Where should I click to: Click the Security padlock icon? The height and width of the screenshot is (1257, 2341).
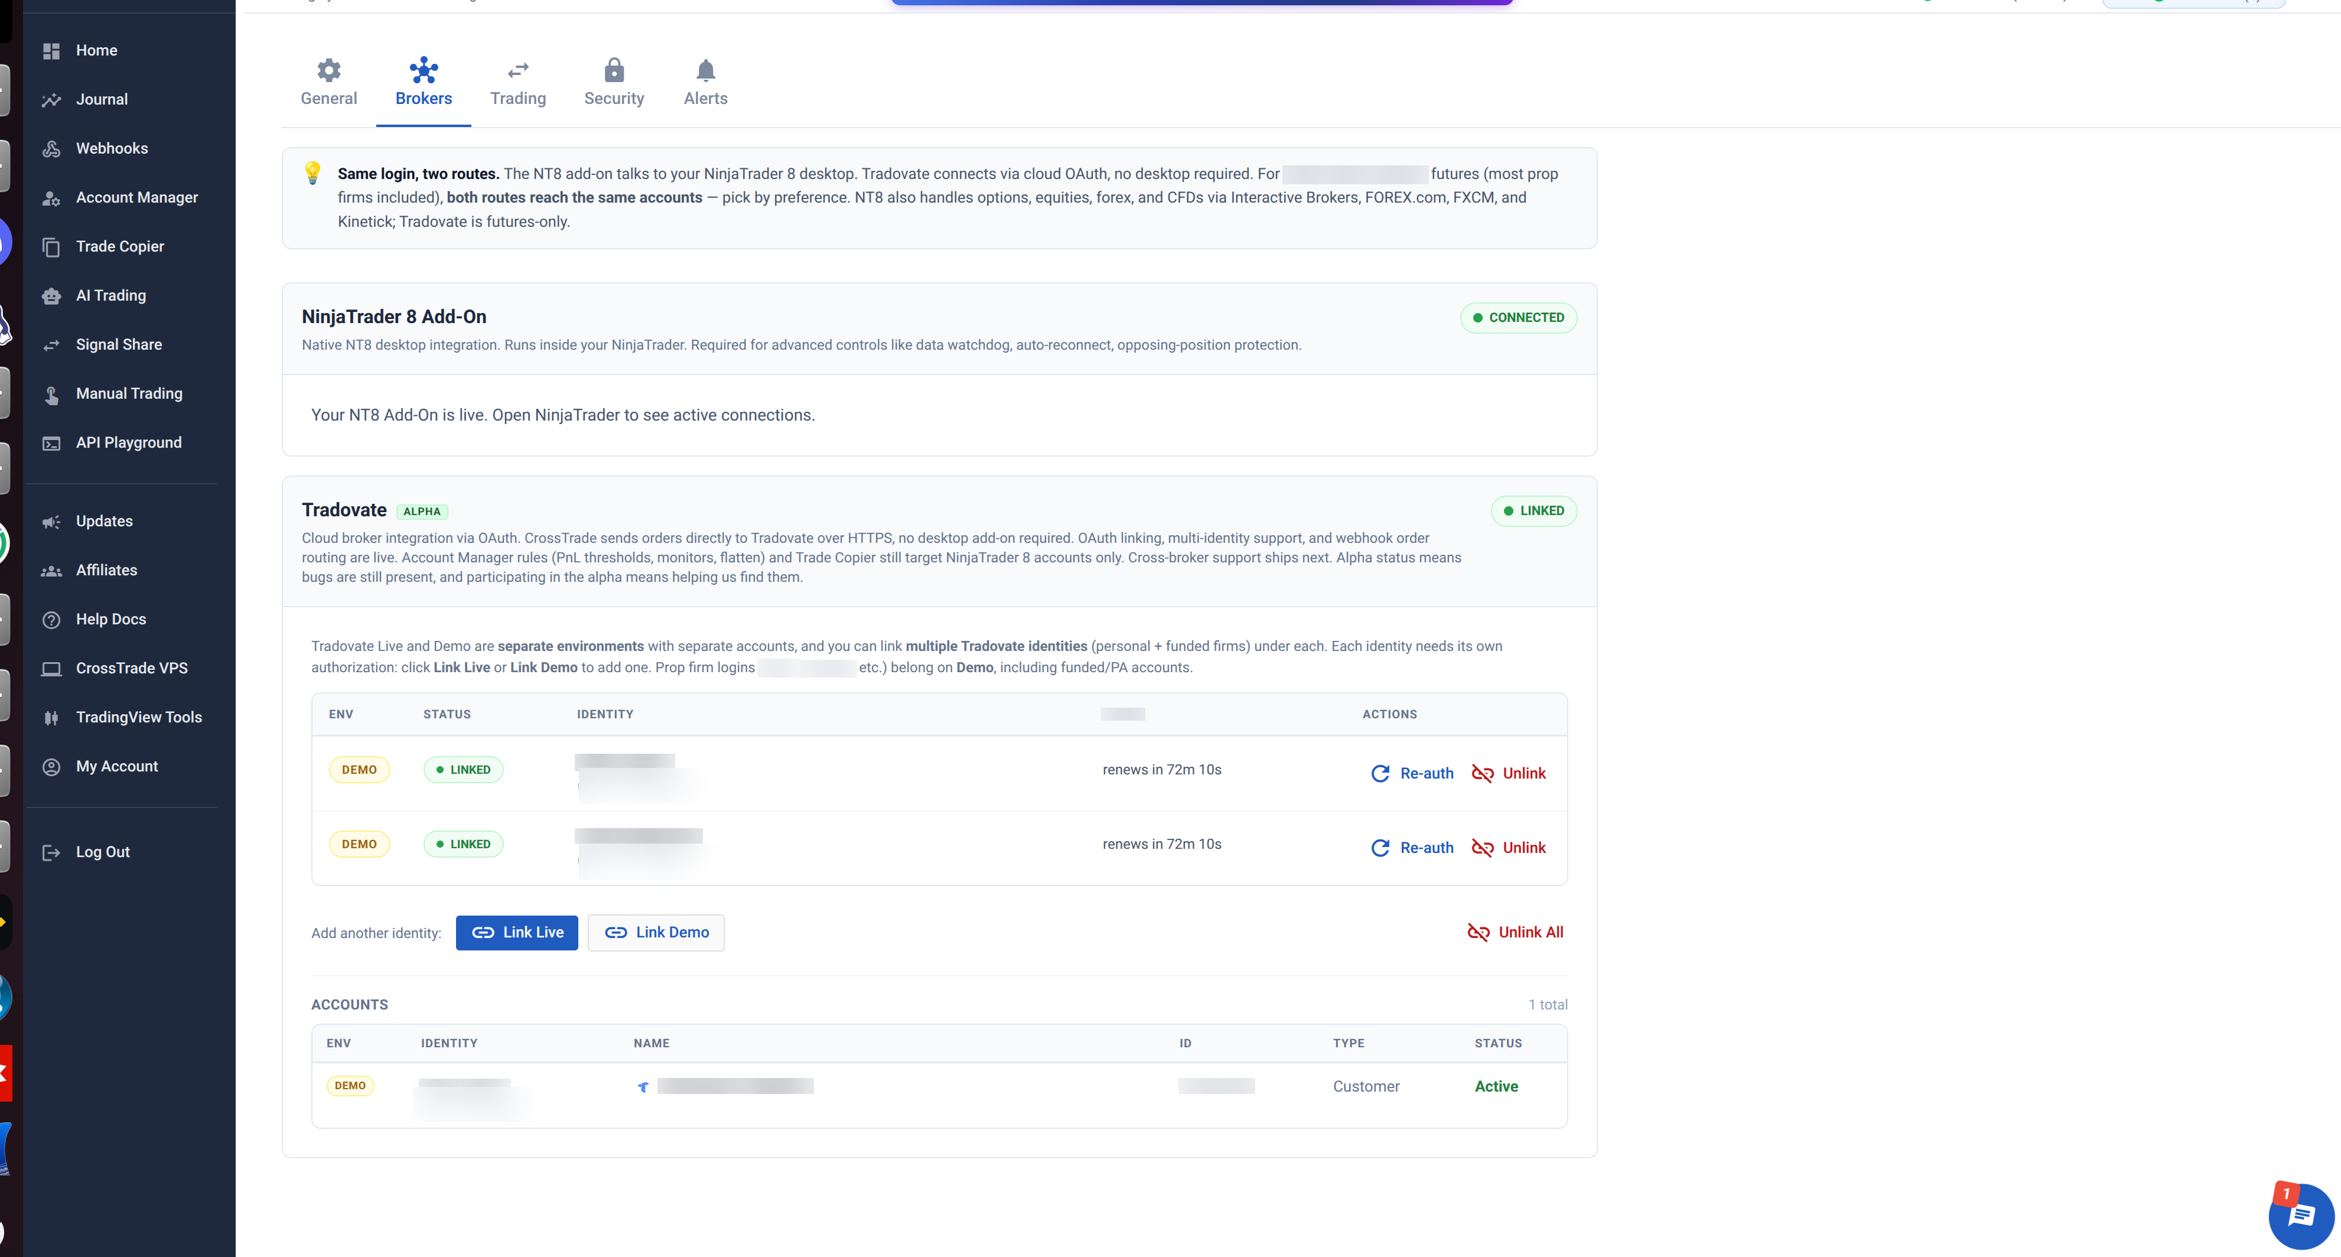[614, 70]
